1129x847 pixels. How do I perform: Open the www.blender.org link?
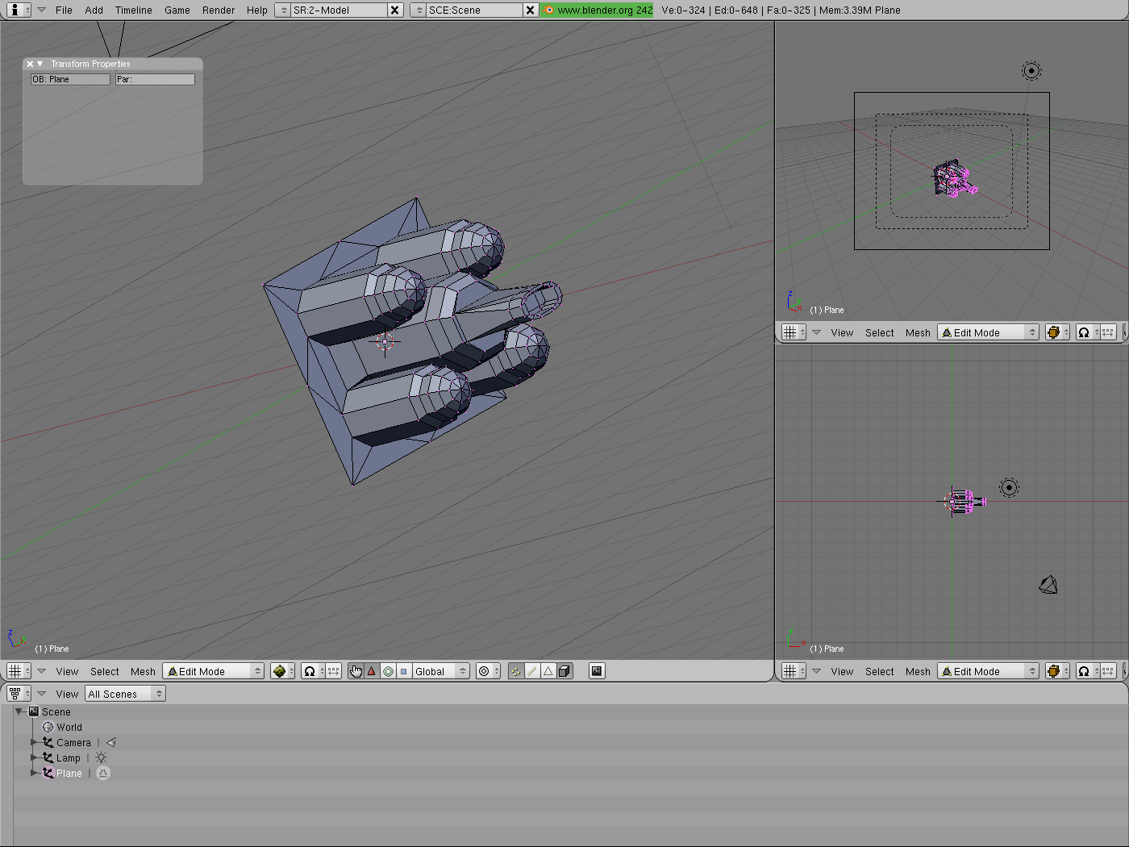pos(598,10)
